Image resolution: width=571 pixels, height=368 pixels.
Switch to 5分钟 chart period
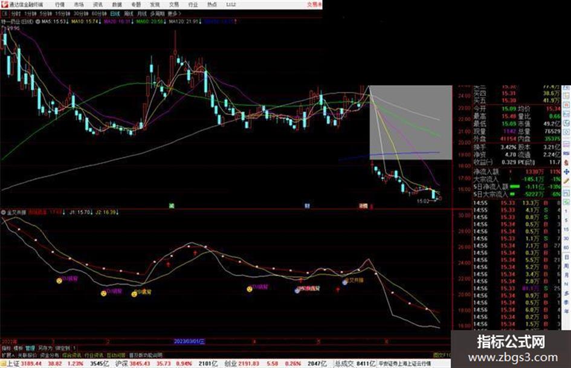(x=46, y=14)
